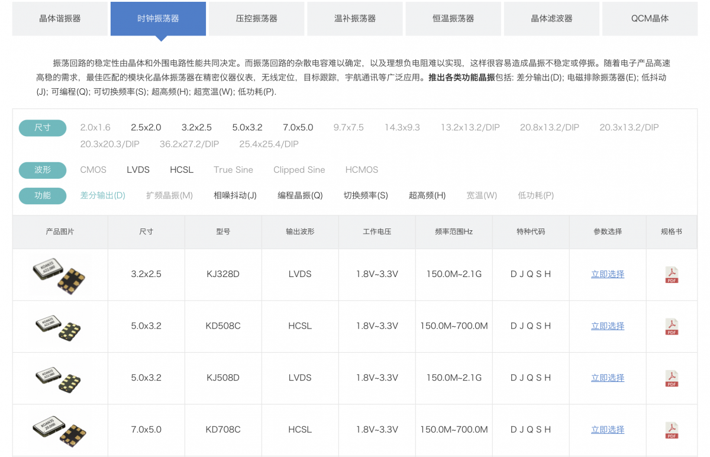Switch to the 晶体谐振器 tab
Image resolution: width=710 pixels, height=457 pixels.
point(60,18)
